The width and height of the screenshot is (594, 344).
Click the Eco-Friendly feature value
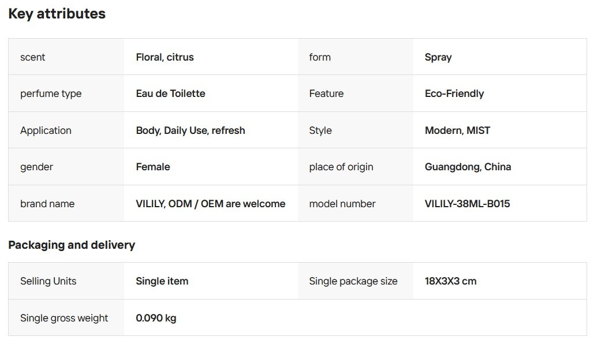pyautogui.click(x=454, y=94)
